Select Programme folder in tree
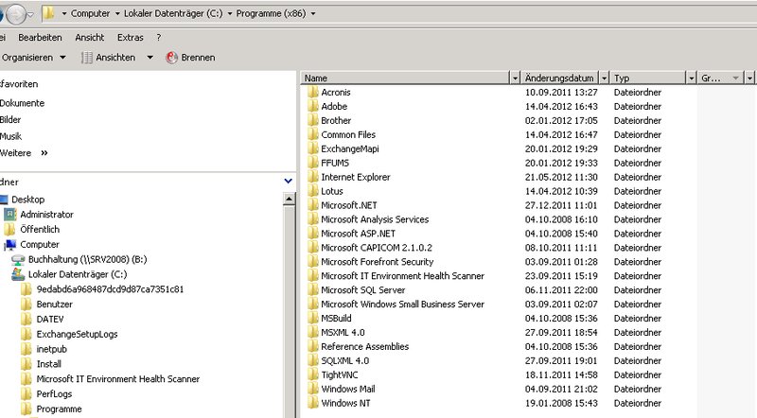Screen dimensions: 757x418 59,409
